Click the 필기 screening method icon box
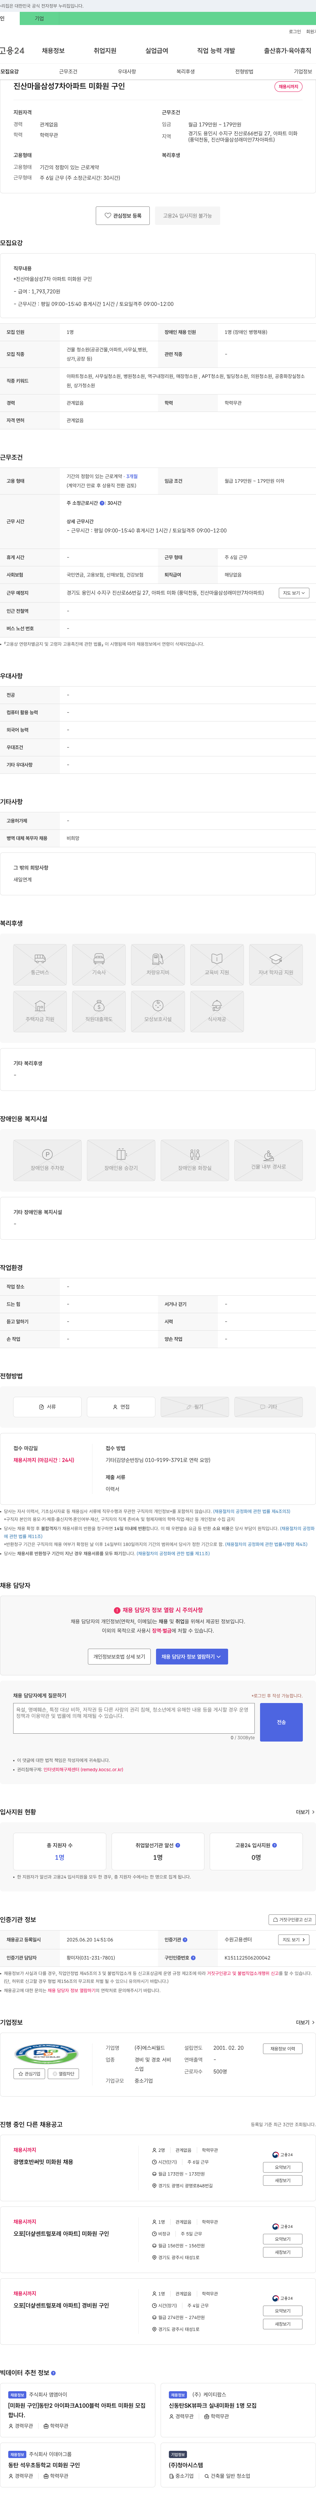316x2517 pixels. coord(195,1407)
